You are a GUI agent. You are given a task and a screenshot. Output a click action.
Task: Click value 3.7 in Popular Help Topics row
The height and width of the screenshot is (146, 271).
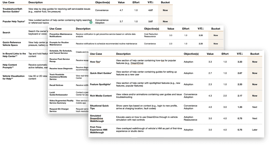(x=121, y=21)
